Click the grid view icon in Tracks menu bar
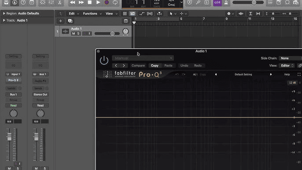The image size is (302, 170). (125, 14)
